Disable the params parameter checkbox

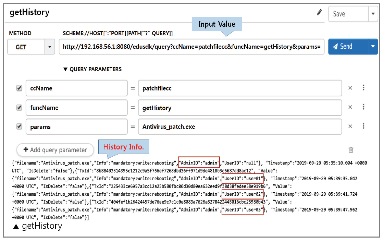(19, 127)
